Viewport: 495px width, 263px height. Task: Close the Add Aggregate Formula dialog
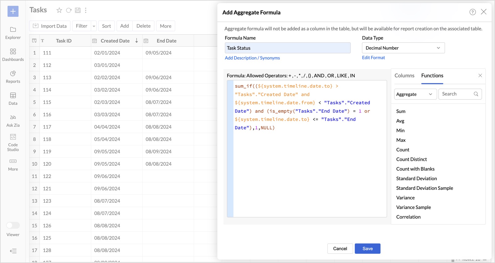point(484,12)
